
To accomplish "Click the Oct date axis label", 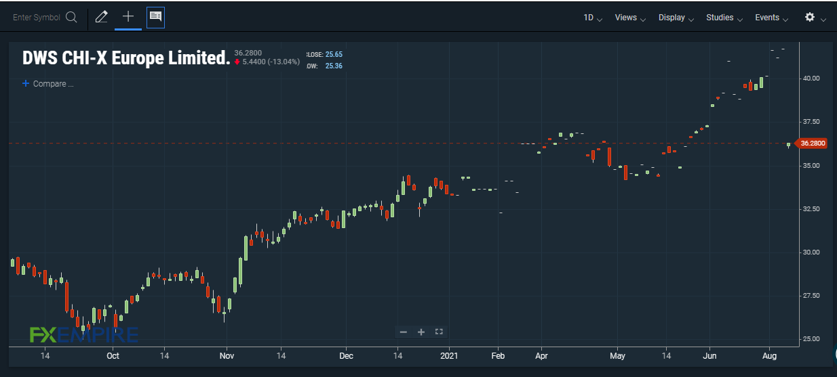I will 113,355.
